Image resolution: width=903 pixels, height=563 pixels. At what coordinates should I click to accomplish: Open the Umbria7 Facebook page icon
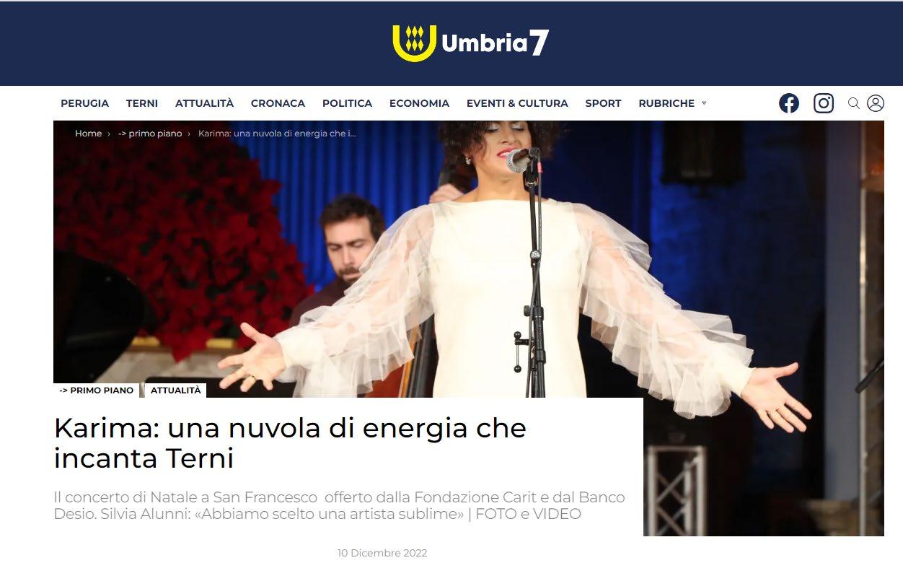click(x=789, y=103)
